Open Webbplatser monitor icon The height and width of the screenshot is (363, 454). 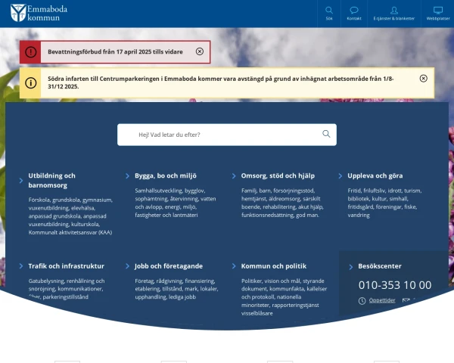tap(438, 11)
